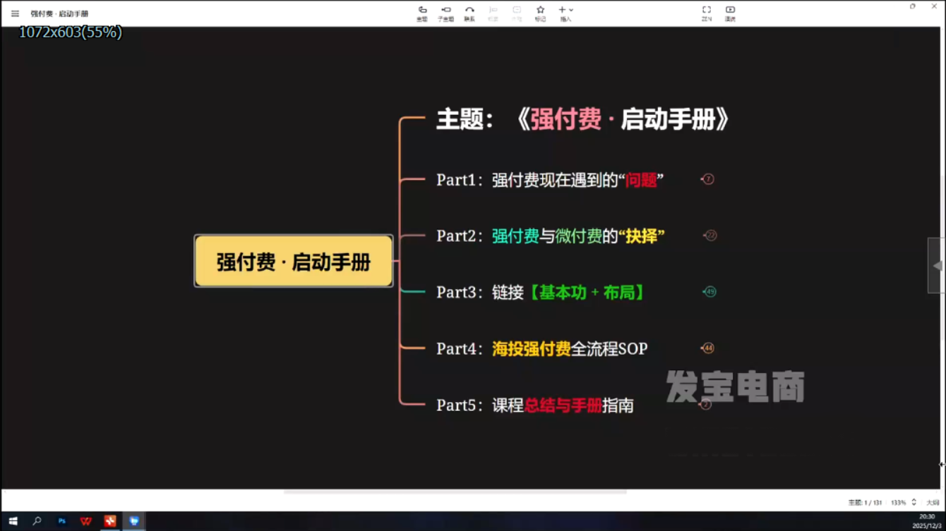Screen dimensions: 946x531
Task: Open the 插入 (Insert) dropdown
Action: pos(565,13)
